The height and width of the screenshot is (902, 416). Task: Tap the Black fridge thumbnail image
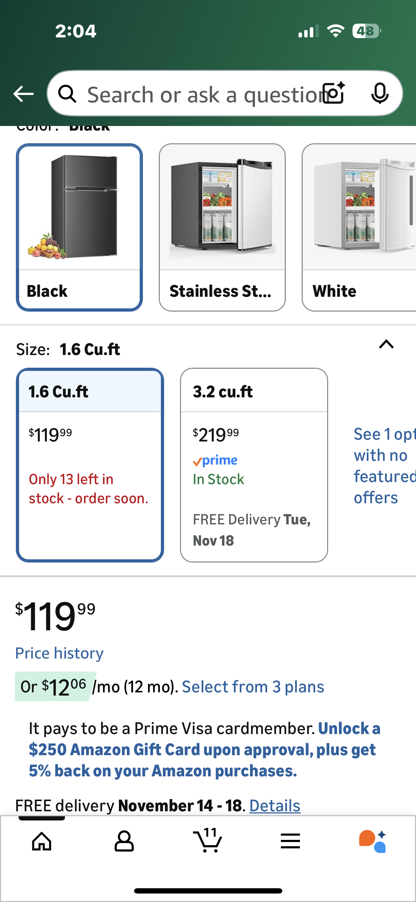coord(79,205)
